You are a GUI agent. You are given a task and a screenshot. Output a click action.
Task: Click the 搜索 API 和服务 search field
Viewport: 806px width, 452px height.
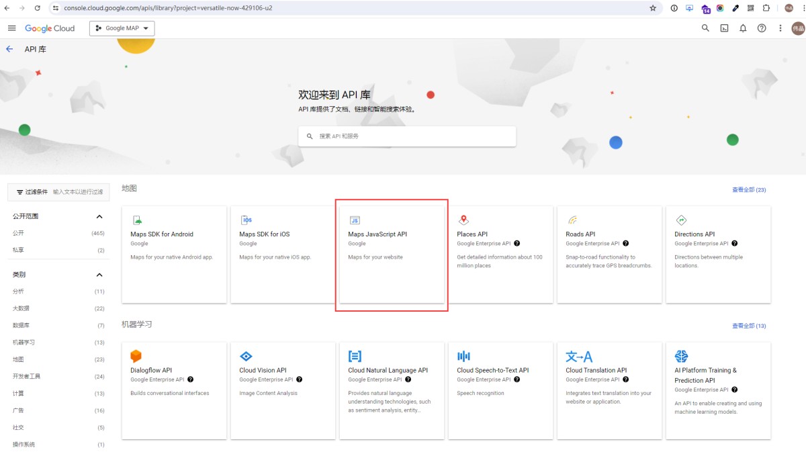[413, 136]
